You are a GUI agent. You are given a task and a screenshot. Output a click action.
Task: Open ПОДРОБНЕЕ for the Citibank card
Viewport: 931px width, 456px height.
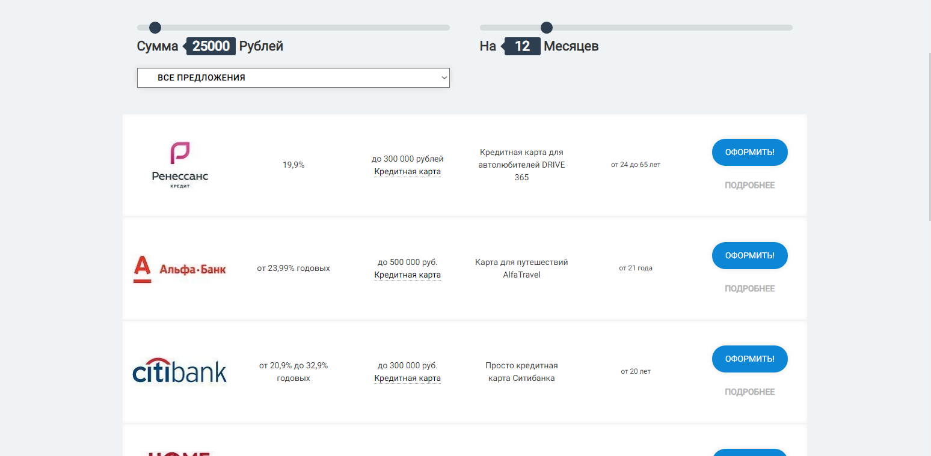750,392
